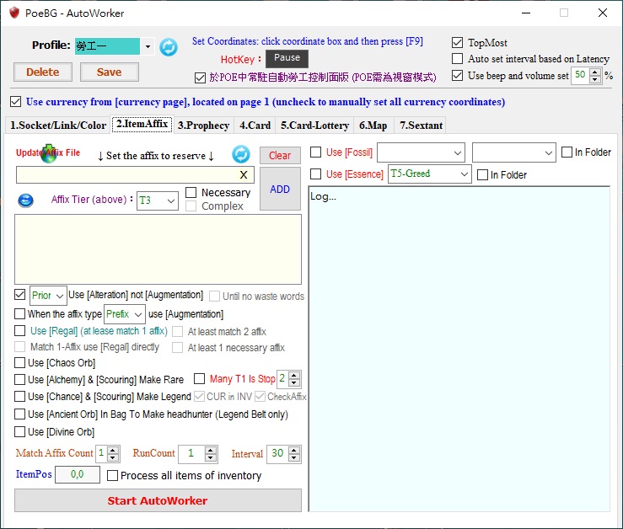The image size is (623, 529).
Task: Uncheck Use Alteration not Augmentation checkbox
Action: click(19, 294)
